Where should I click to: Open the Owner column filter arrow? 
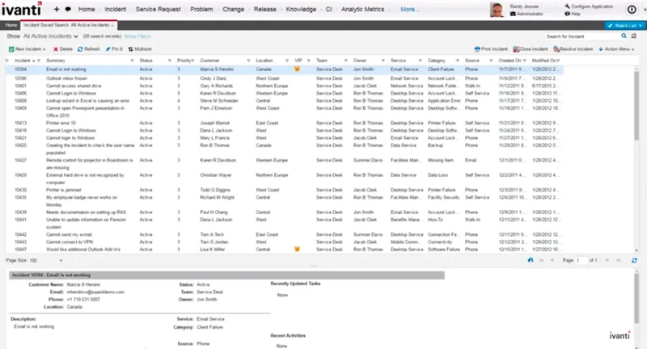[383, 61]
